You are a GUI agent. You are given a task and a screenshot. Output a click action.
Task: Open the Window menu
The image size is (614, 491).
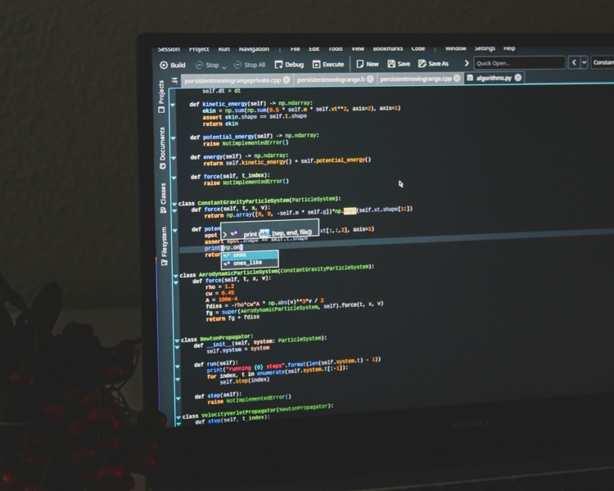[x=455, y=48]
